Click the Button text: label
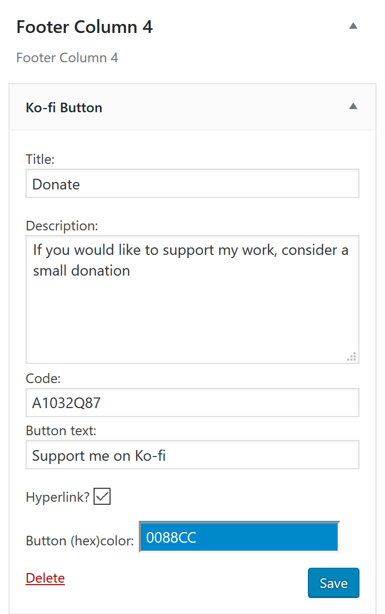Image resolution: width=385 pixels, height=614 pixels. coord(61,431)
